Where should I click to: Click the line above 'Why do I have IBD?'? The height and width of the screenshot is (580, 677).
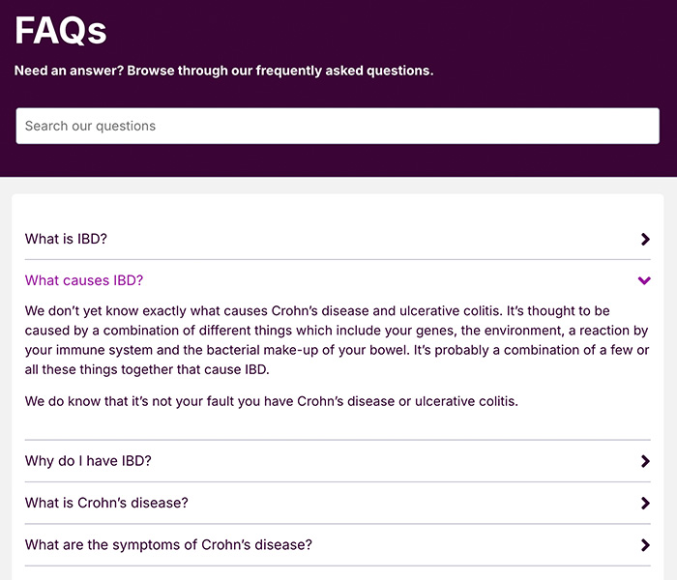pyautogui.click(x=338, y=441)
